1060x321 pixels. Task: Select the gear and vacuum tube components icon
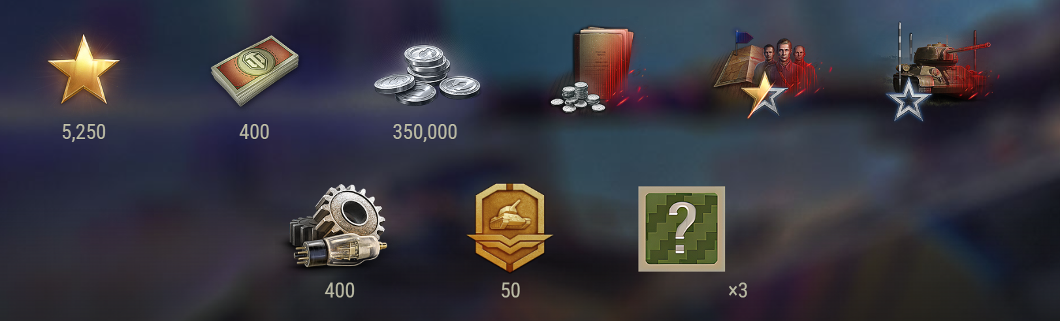click(x=338, y=226)
